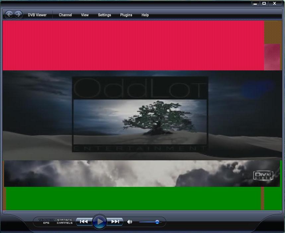Screen dimensions: 285x233
Task: Close the DVB Viewer window
Action: 275,3
